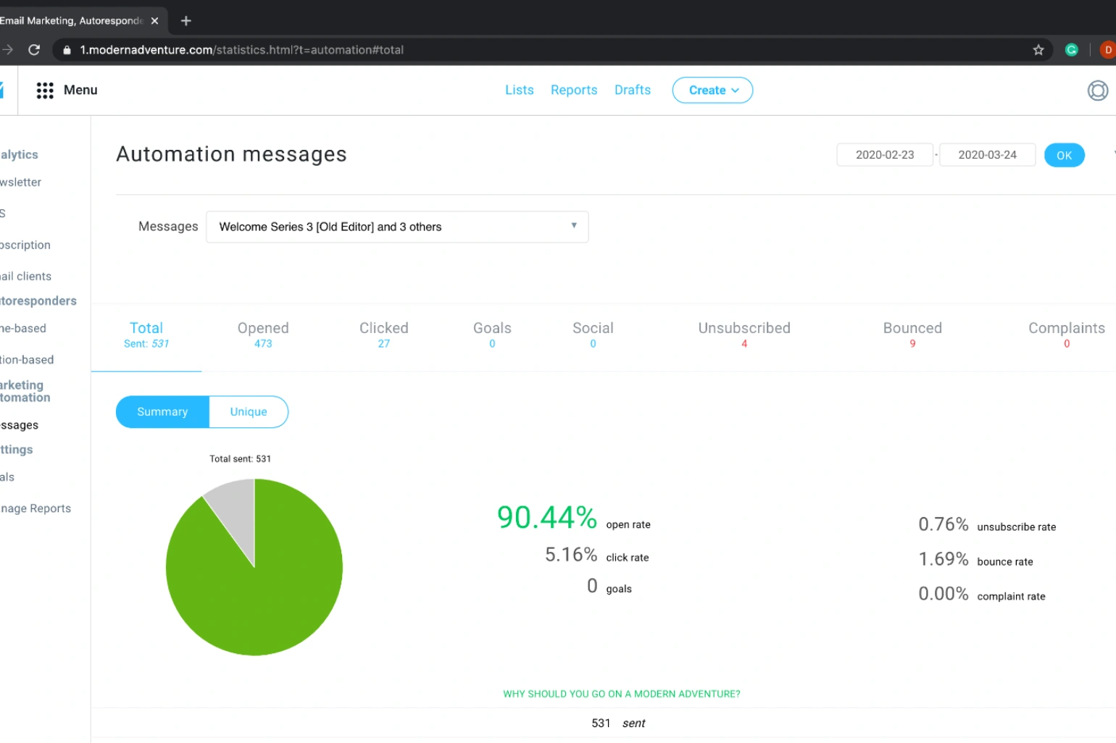Expand the Create dropdown button
The width and height of the screenshot is (1116, 743).
pos(712,91)
